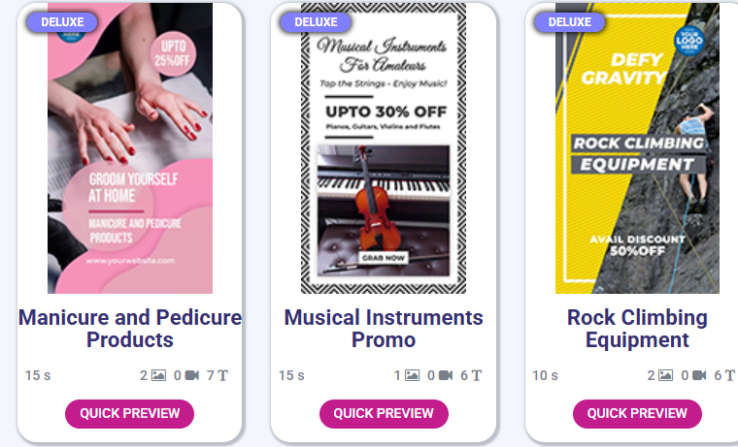Viewport: 738px width, 447px height.
Task: Open Manicure and Pedicure Products title
Action: [130, 328]
